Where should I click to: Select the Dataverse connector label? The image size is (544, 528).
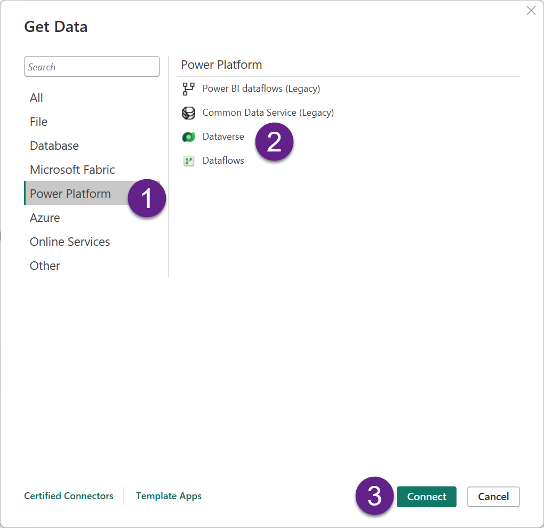pyautogui.click(x=223, y=137)
